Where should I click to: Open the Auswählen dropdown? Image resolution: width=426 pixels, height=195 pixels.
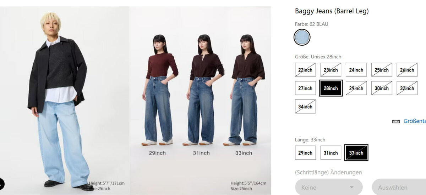tap(399, 187)
